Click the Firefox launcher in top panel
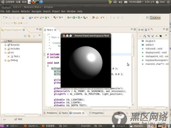Image resolution: width=171 pixels, height=128 pixels. pyautogui.click(x=33, y=2)
